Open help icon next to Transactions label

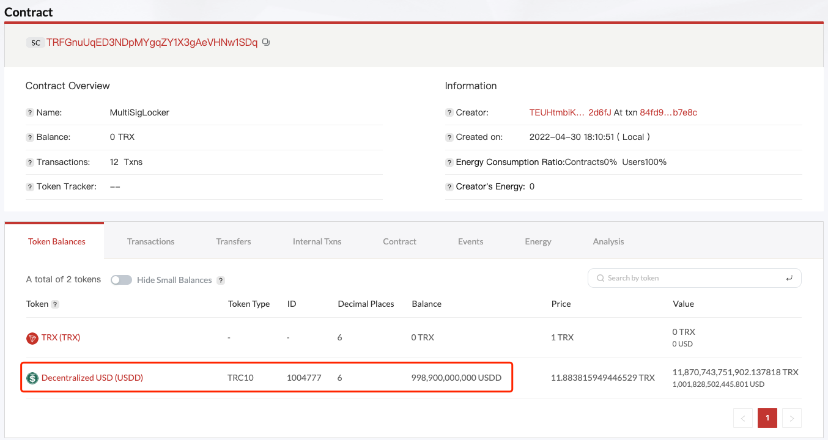(x=29, y=163)
